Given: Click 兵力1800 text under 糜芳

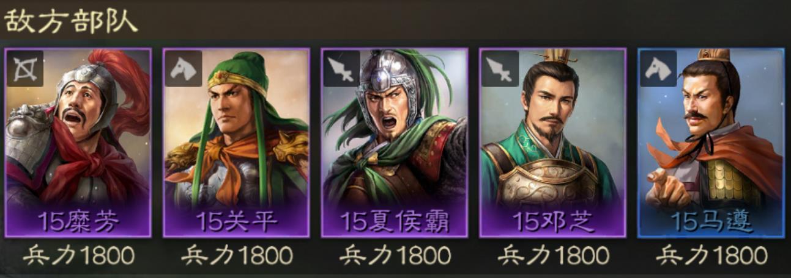Looking at the screenshot, I should (78, 255).
